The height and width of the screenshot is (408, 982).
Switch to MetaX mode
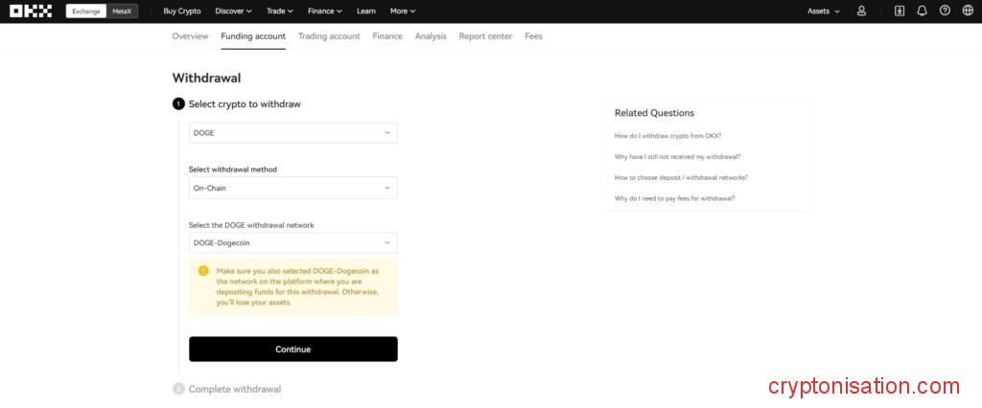click(x=122, y=11)
